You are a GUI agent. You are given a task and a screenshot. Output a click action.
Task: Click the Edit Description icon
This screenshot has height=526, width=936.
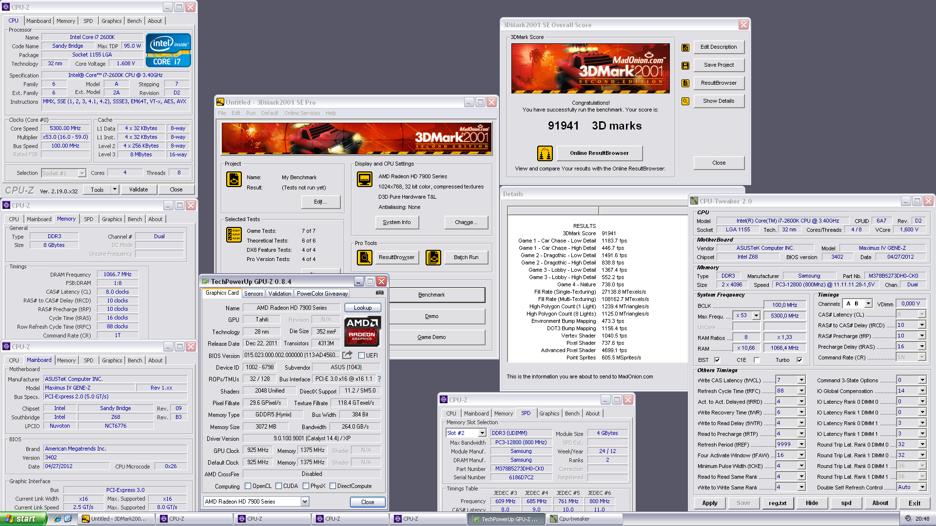[685, 47]
